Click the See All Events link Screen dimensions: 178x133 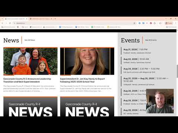tap(151, 40)
